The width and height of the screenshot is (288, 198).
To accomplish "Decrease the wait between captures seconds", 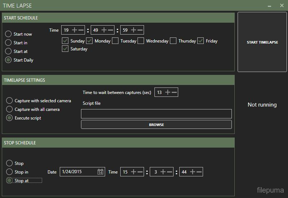I will coord(174,93).
